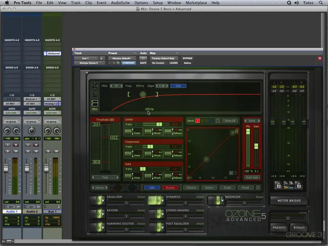Click the Spotlight search icon in menu bar
Image resolution: width=328 pixels, height=246 pixels.
(x=321, y=3)
